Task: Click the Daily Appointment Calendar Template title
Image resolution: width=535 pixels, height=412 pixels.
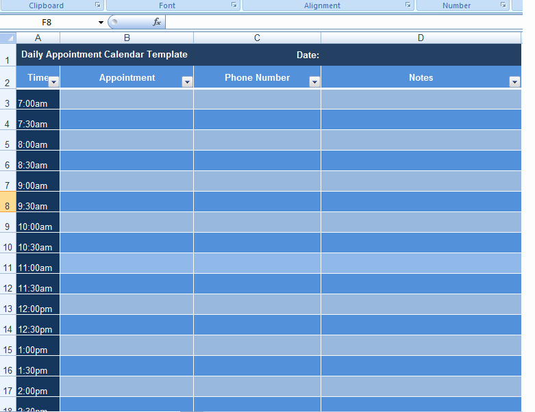Action: (x=104, y=55)
